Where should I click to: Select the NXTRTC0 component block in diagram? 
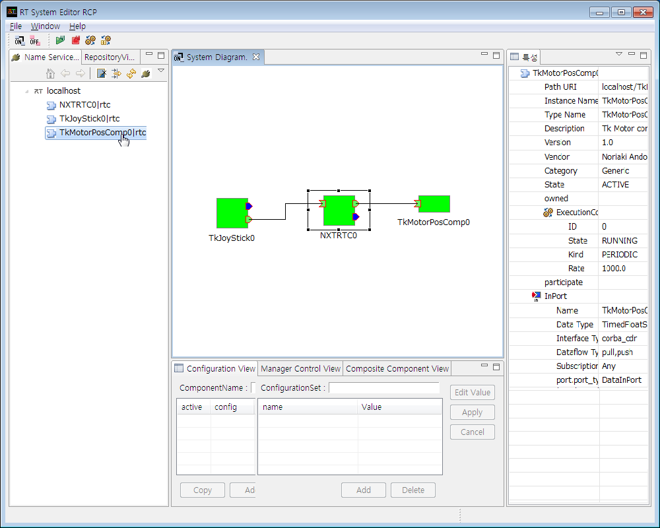click(x=339, y=211)
